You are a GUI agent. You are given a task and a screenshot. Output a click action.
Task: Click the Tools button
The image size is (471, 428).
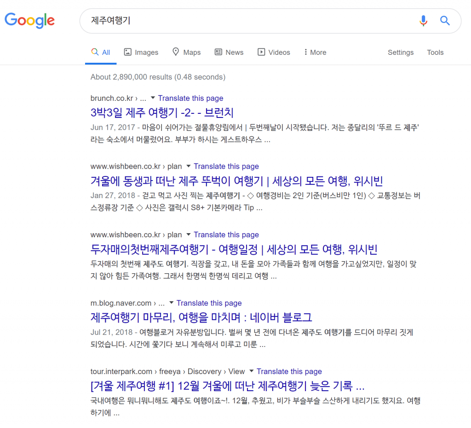[435, 53]
